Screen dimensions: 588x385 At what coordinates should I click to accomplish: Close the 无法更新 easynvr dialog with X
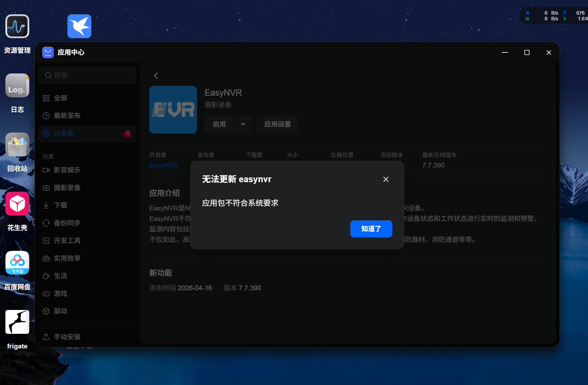(x=386, y=179)
